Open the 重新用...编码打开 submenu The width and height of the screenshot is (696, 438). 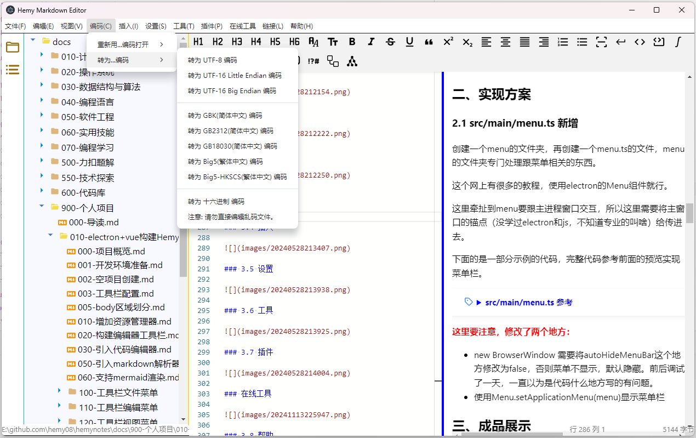(x=130, y=44)
